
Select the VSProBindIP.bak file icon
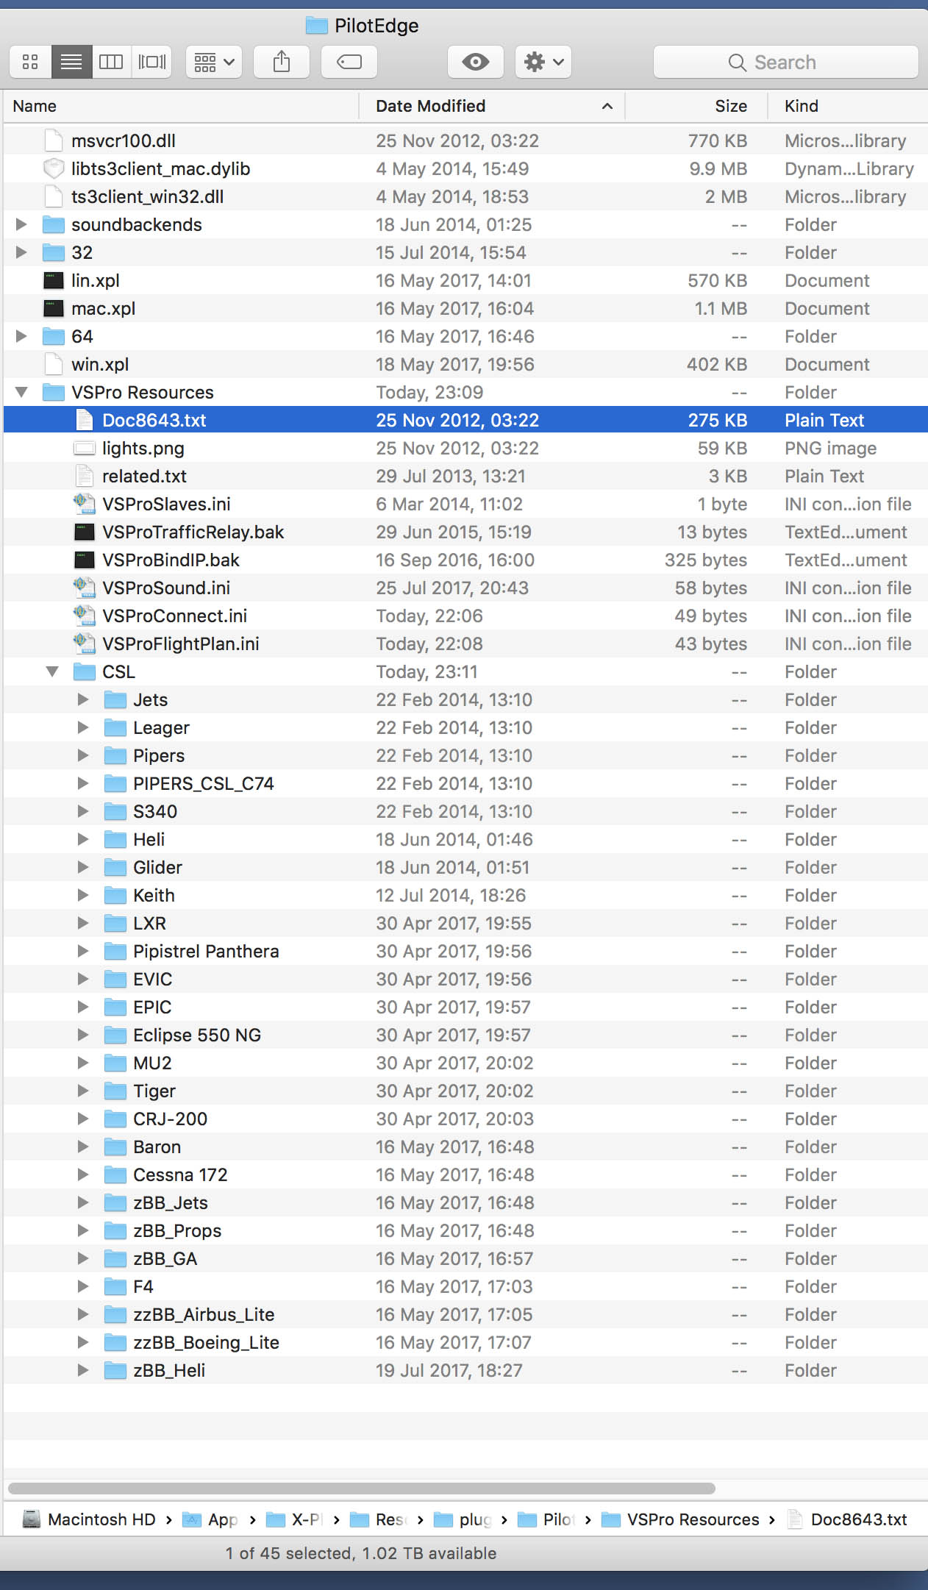(x=85, y=560)
